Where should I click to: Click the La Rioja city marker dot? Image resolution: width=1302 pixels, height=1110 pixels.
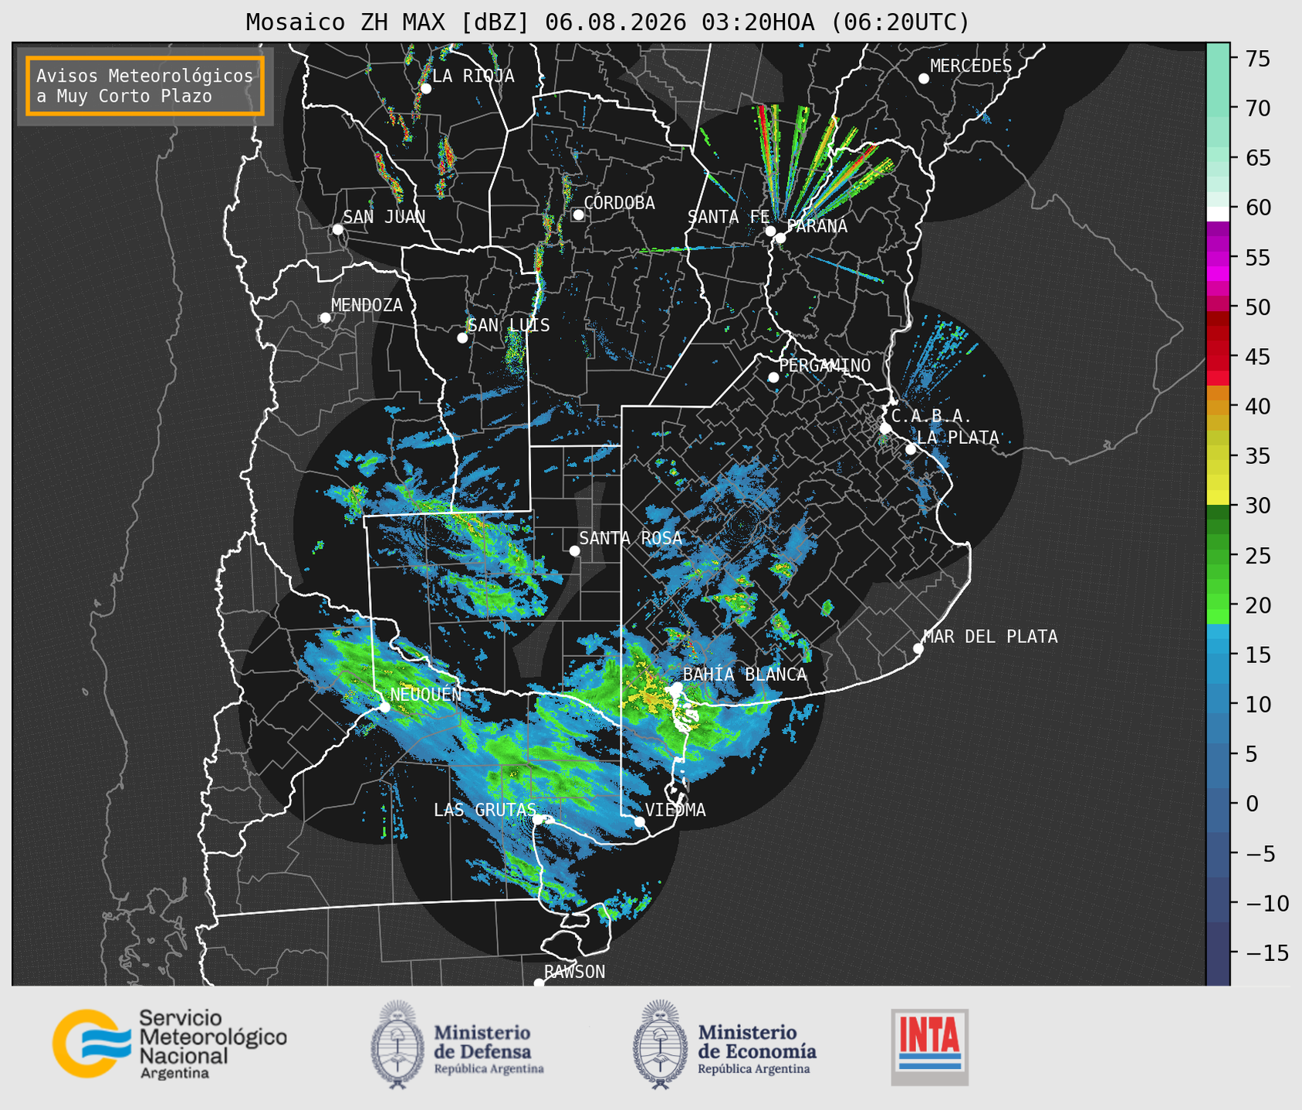[425, 88]
